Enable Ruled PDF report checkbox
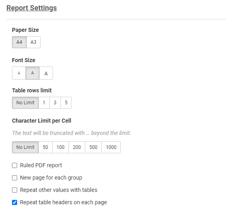226x211 pixels. (15, 165)
